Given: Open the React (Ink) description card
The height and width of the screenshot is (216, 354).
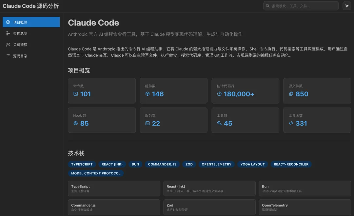Looking at the screenshot, I should click(209, 188).
